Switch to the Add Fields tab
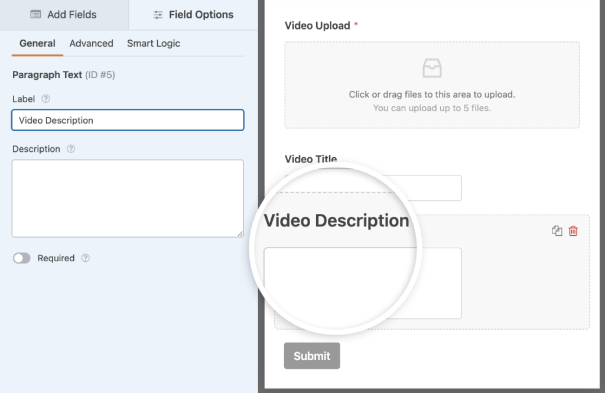This screenshot has height=393, width=605. [64, 15]
